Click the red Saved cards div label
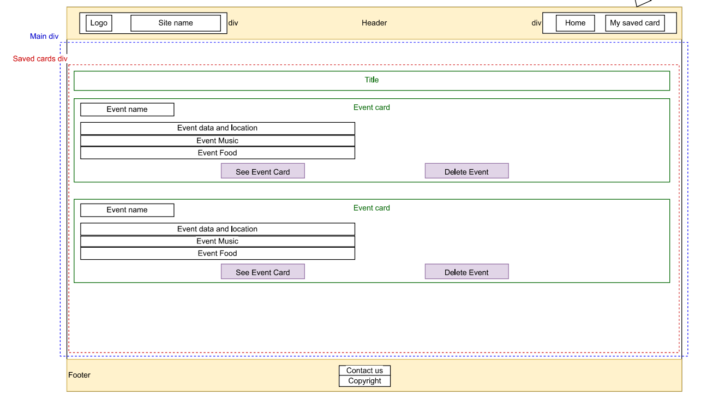Screen dimensions: 713x394 pyautogui.click(x=40, y=58)
